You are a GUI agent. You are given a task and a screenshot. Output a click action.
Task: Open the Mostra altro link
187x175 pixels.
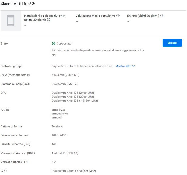coord(123,66)
